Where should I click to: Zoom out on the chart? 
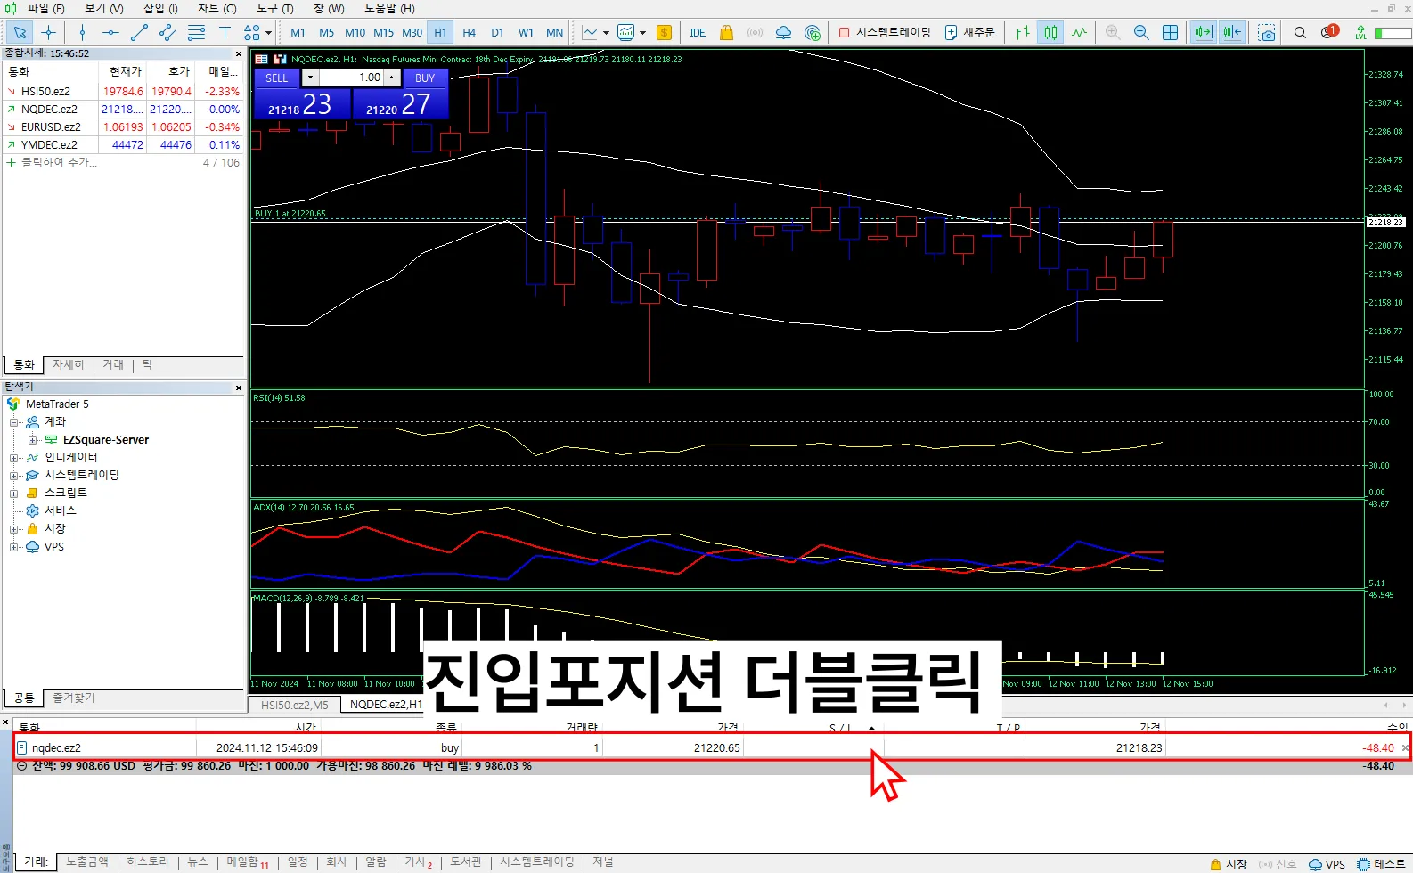pos(1141,32)
